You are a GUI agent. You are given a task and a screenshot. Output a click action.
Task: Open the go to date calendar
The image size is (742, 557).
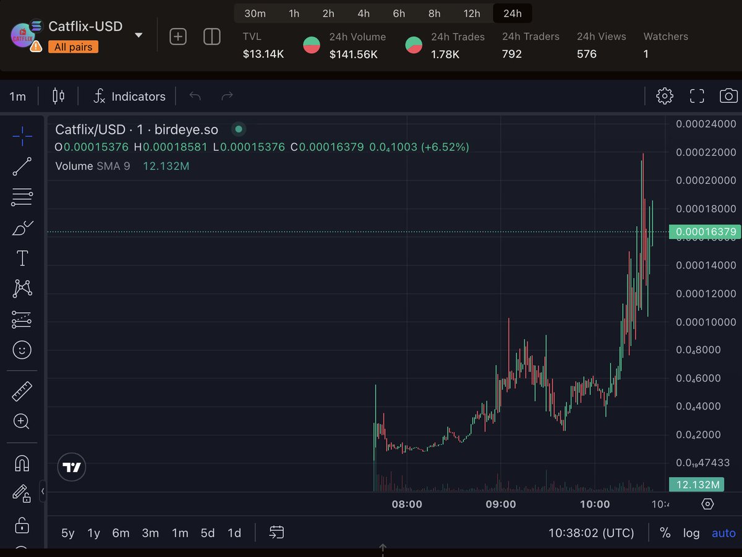pyautogui.click(x=276, y=532)
